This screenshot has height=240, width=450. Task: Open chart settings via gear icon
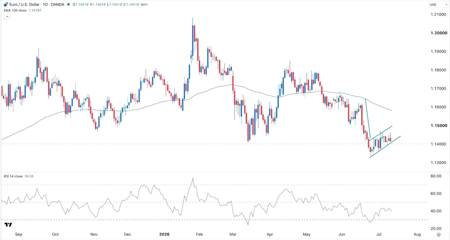coord(439,234)
